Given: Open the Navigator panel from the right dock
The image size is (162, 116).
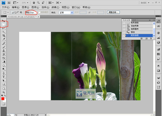Looking at the screenshot, I should [x=158, y=33].
